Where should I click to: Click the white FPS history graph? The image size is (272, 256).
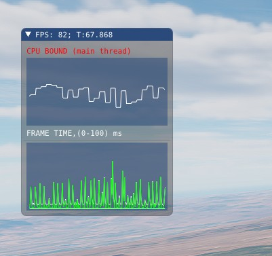point(97,92)
